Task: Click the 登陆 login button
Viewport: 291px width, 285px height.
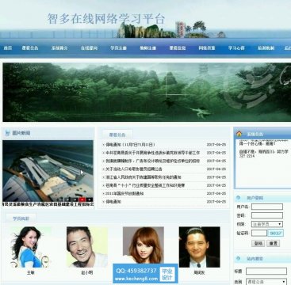Action: (258, 243)
